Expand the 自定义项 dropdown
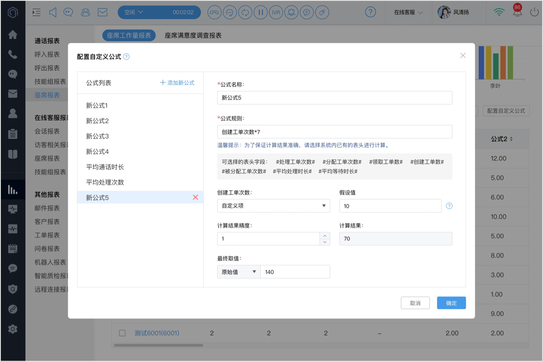The image size is (543, 362). coord(274,206)
